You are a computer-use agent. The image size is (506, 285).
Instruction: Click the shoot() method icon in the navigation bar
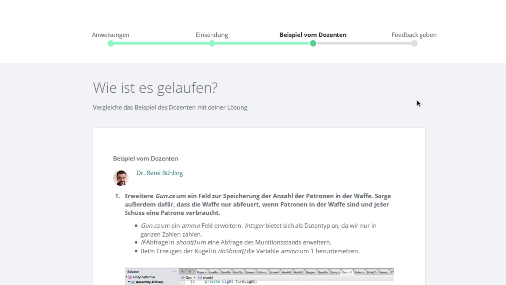coord(199,277)
